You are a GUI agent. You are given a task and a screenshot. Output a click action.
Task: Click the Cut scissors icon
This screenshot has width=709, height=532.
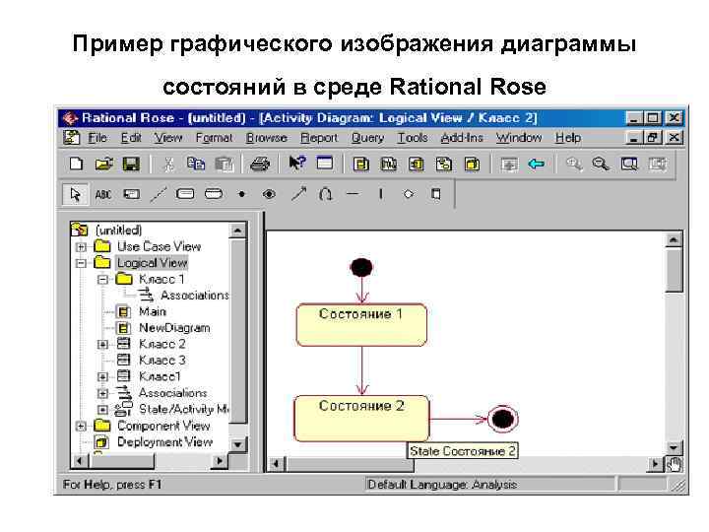(168, 164)
